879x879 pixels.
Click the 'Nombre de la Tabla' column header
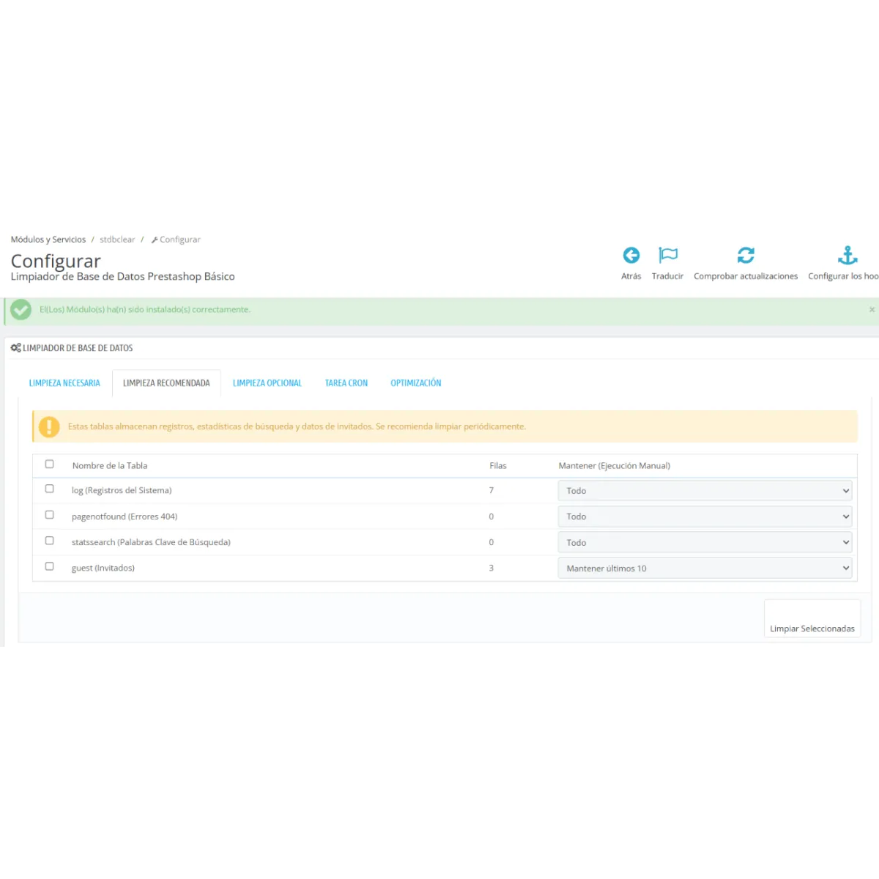(x=110, y=466)
